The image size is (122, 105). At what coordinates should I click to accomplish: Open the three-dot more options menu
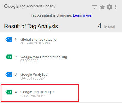click(116, 7)
